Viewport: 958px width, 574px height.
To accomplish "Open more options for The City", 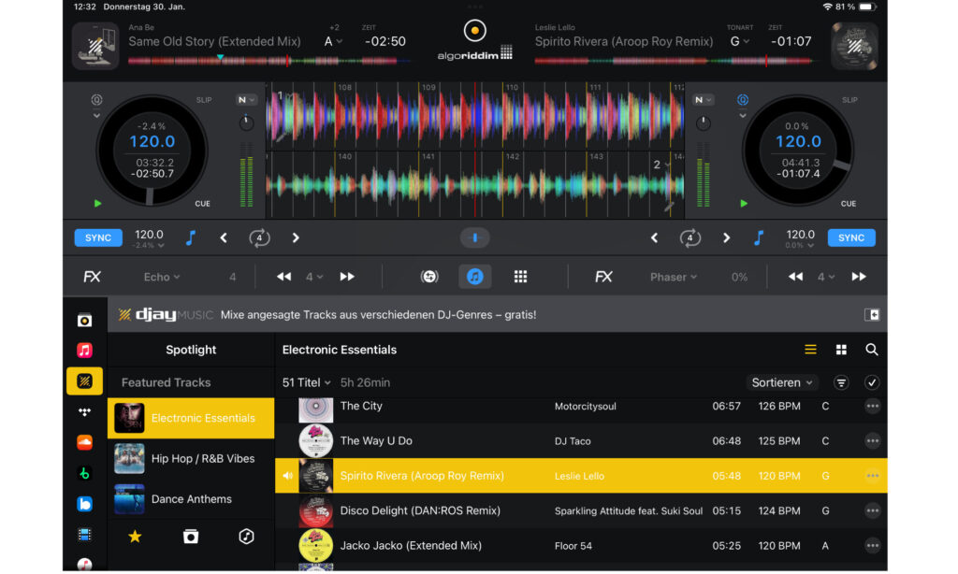I will [x=873, y=407].
